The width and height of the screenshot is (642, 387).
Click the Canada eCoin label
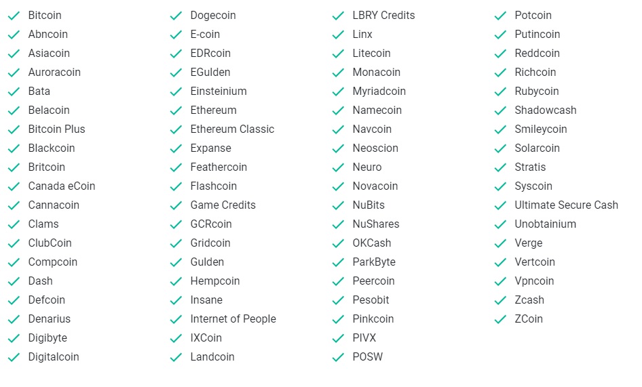61,186
